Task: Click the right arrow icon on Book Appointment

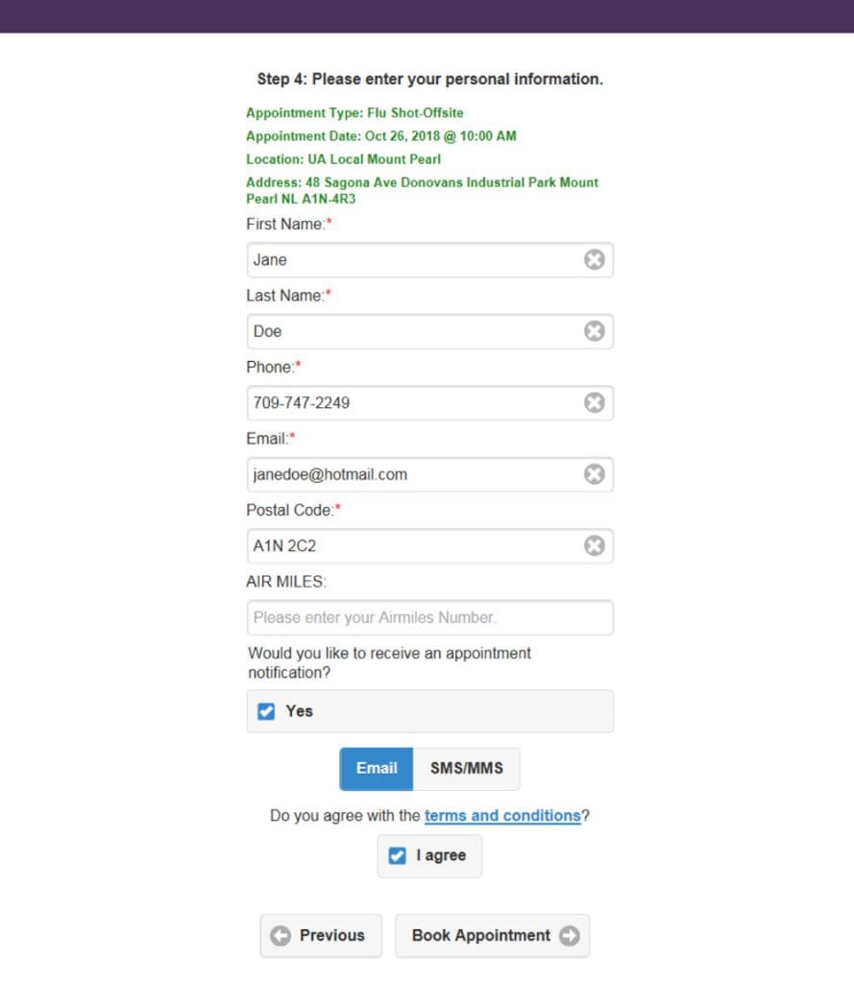Action: click(x=570, y=936)
